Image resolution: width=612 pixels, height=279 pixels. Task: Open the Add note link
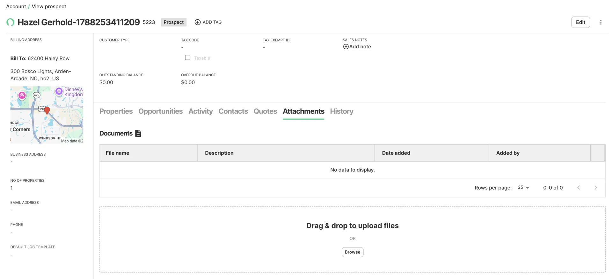360,46
